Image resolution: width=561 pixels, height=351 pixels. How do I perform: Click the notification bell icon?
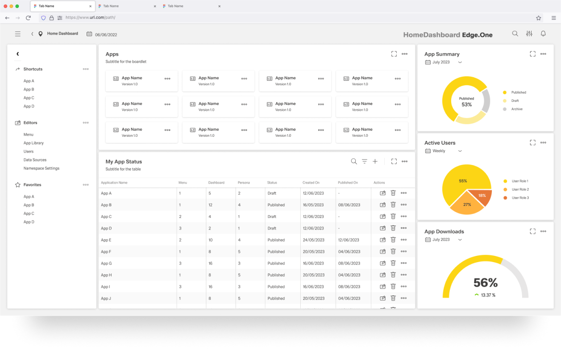(543, 33)
